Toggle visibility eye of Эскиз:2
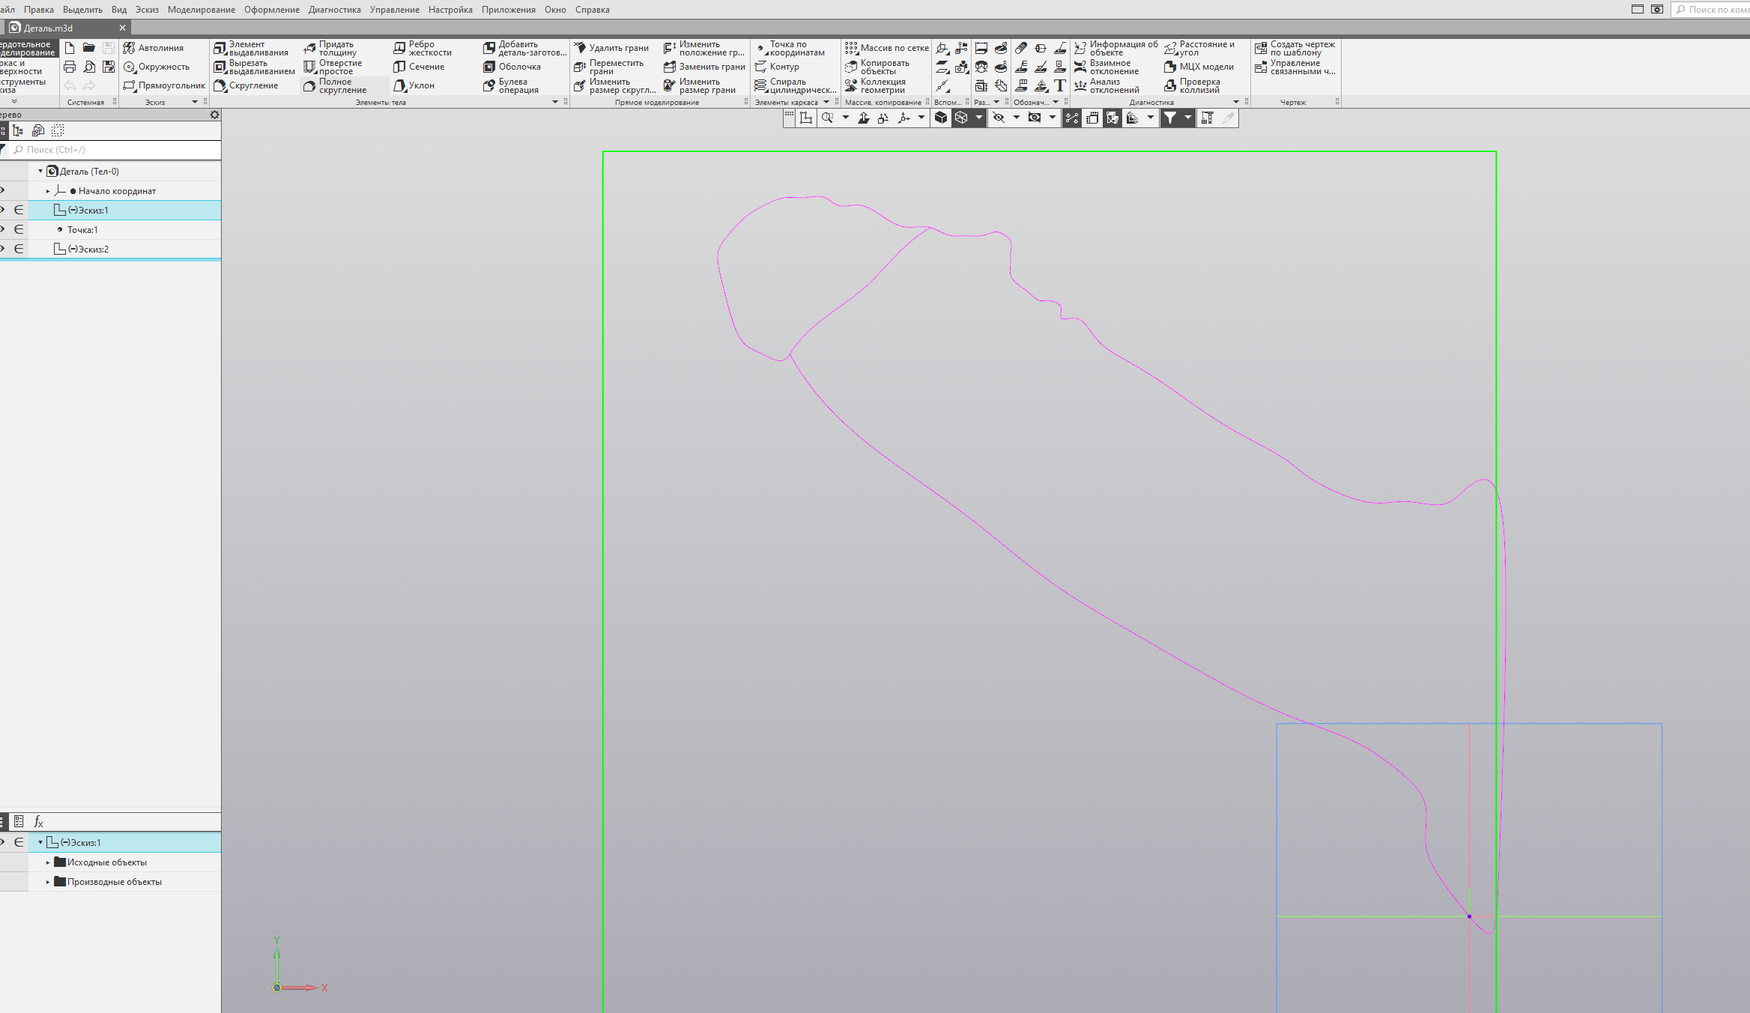The height and width of the screenshot is (1013, 1750). tap(3, 249)
